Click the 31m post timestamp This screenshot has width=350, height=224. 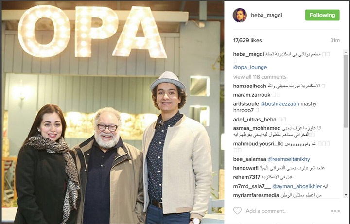tap(335, 41)
